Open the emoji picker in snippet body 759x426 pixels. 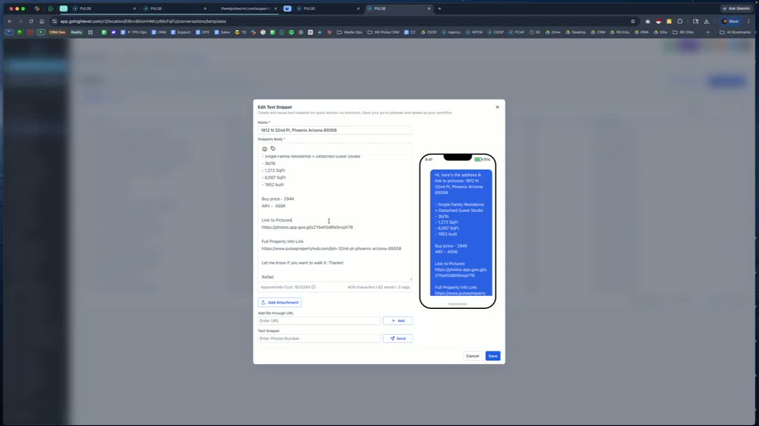pos(264,149)
